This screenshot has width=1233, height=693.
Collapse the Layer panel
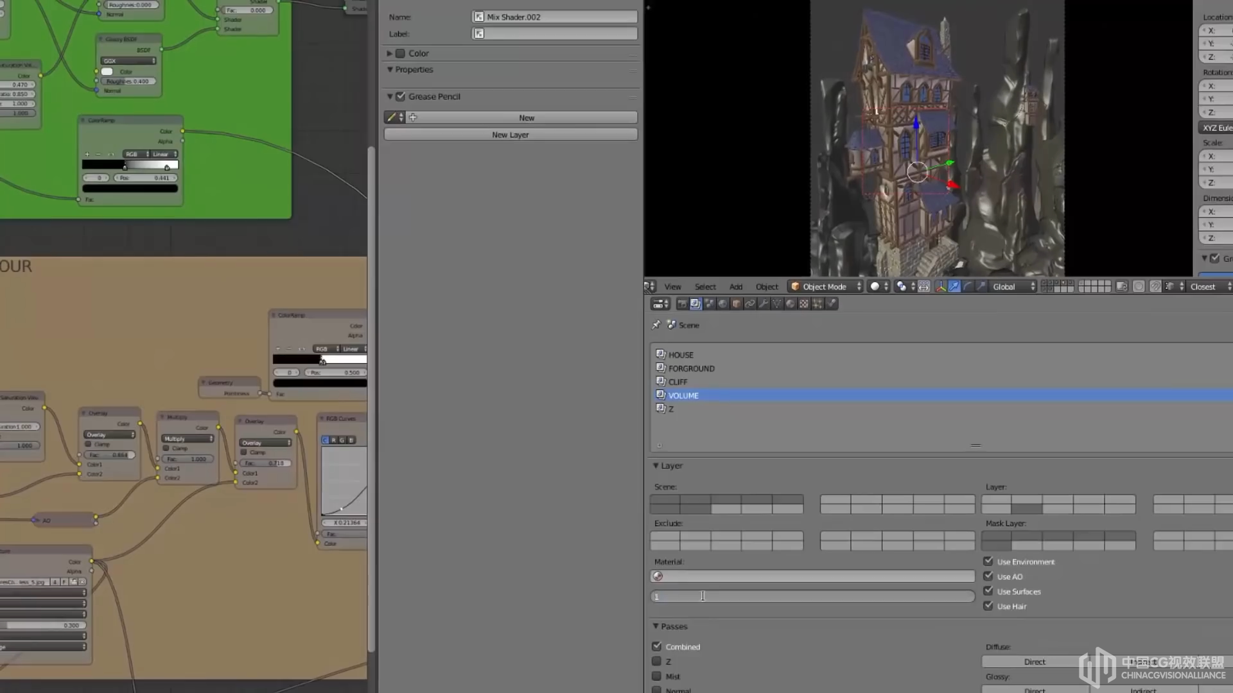[656, 466]
